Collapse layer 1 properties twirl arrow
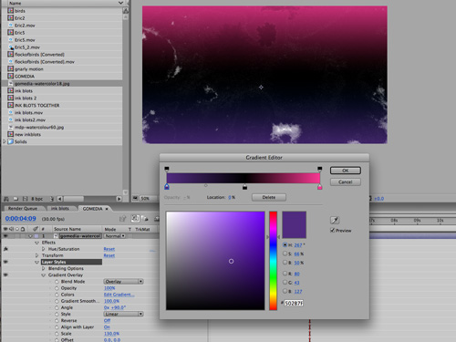 pos(30,236)
